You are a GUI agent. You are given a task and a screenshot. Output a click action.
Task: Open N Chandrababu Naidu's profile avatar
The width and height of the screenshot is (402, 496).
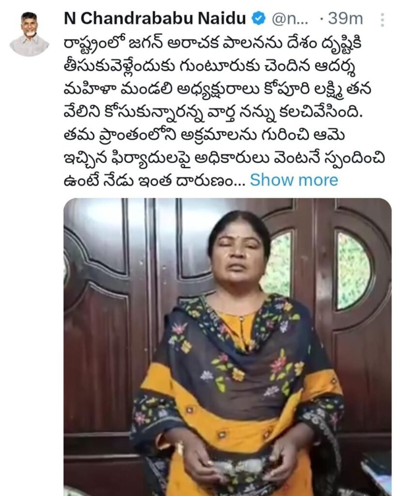click(x=29, y=34)
